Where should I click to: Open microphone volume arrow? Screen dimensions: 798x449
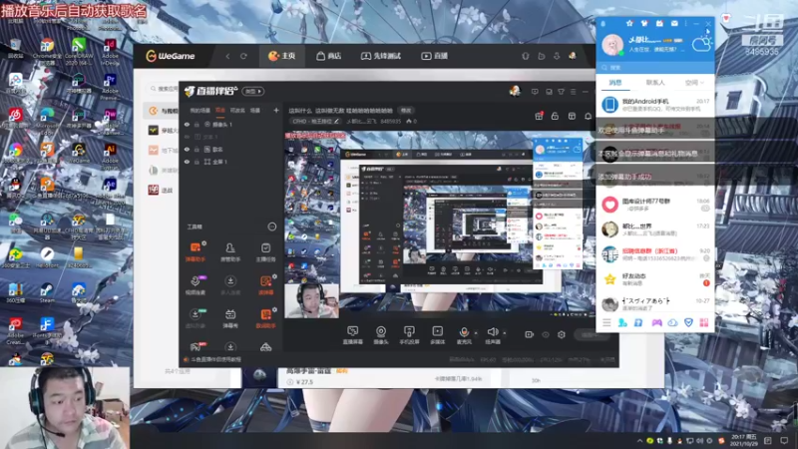(476, 333)
